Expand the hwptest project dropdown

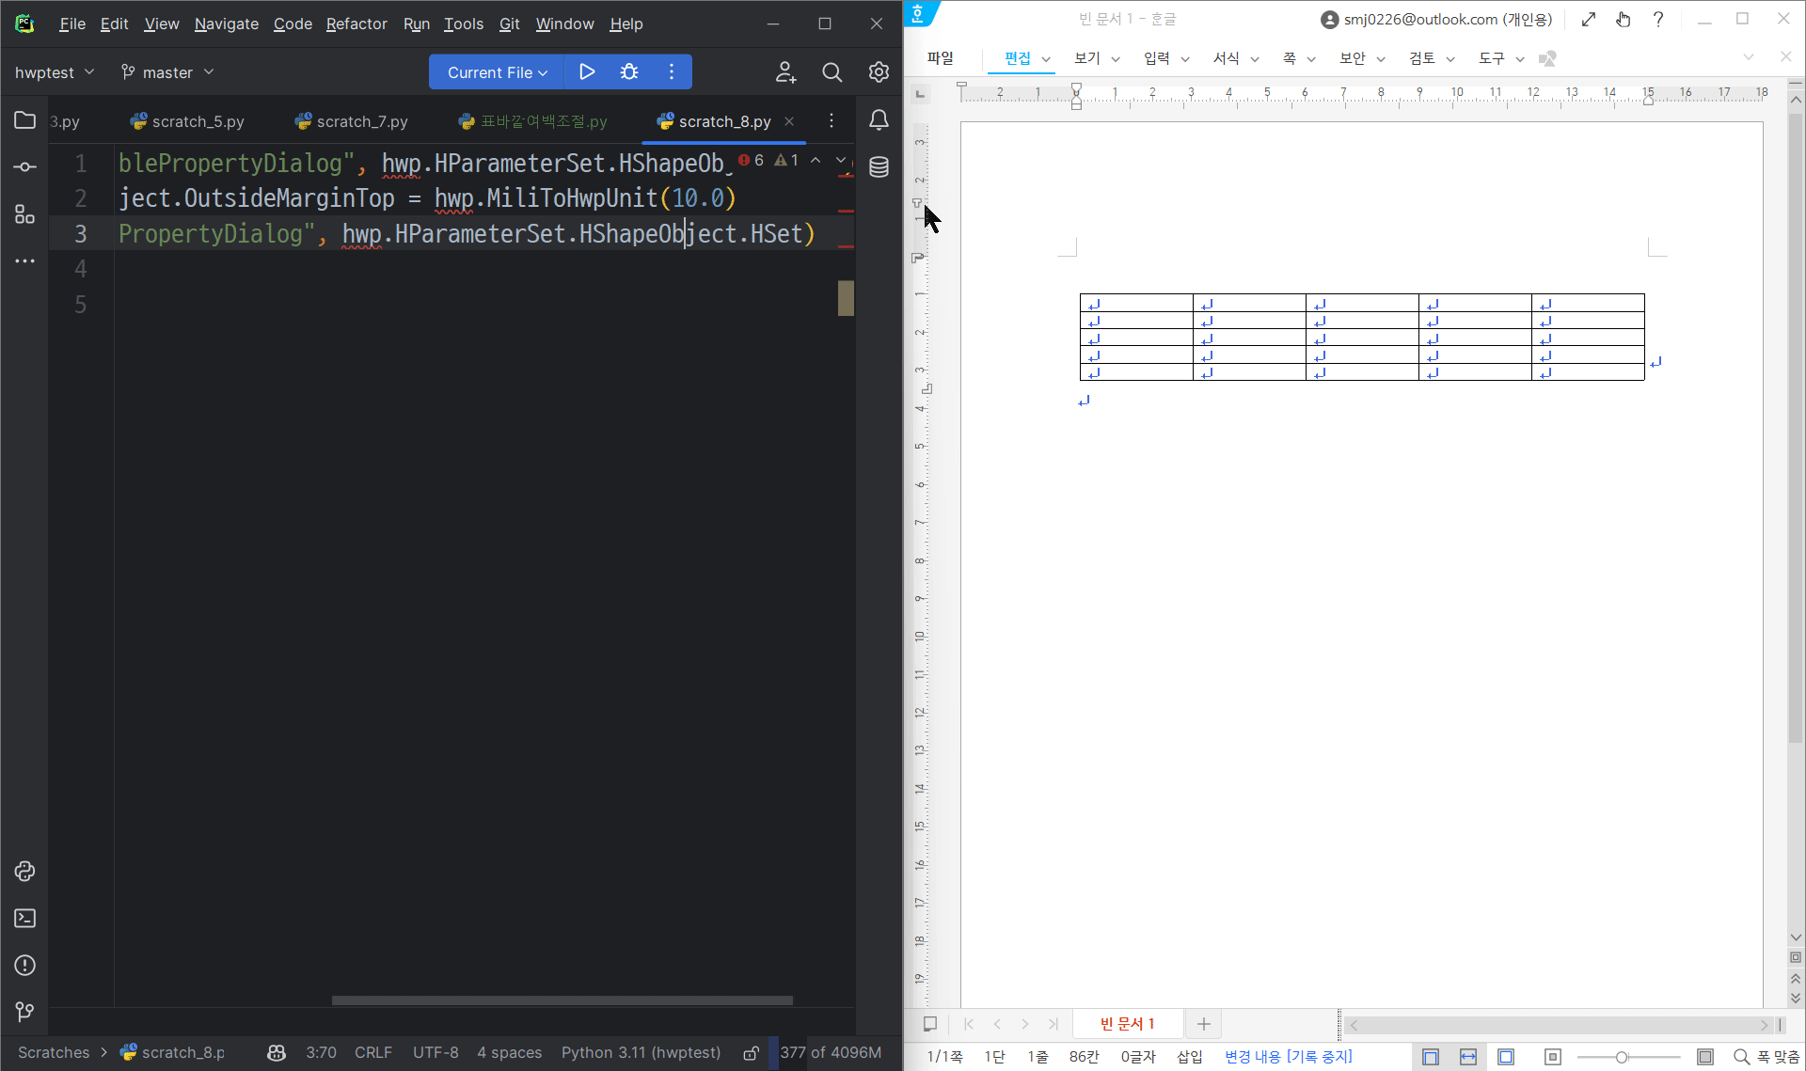click(55, 72)
